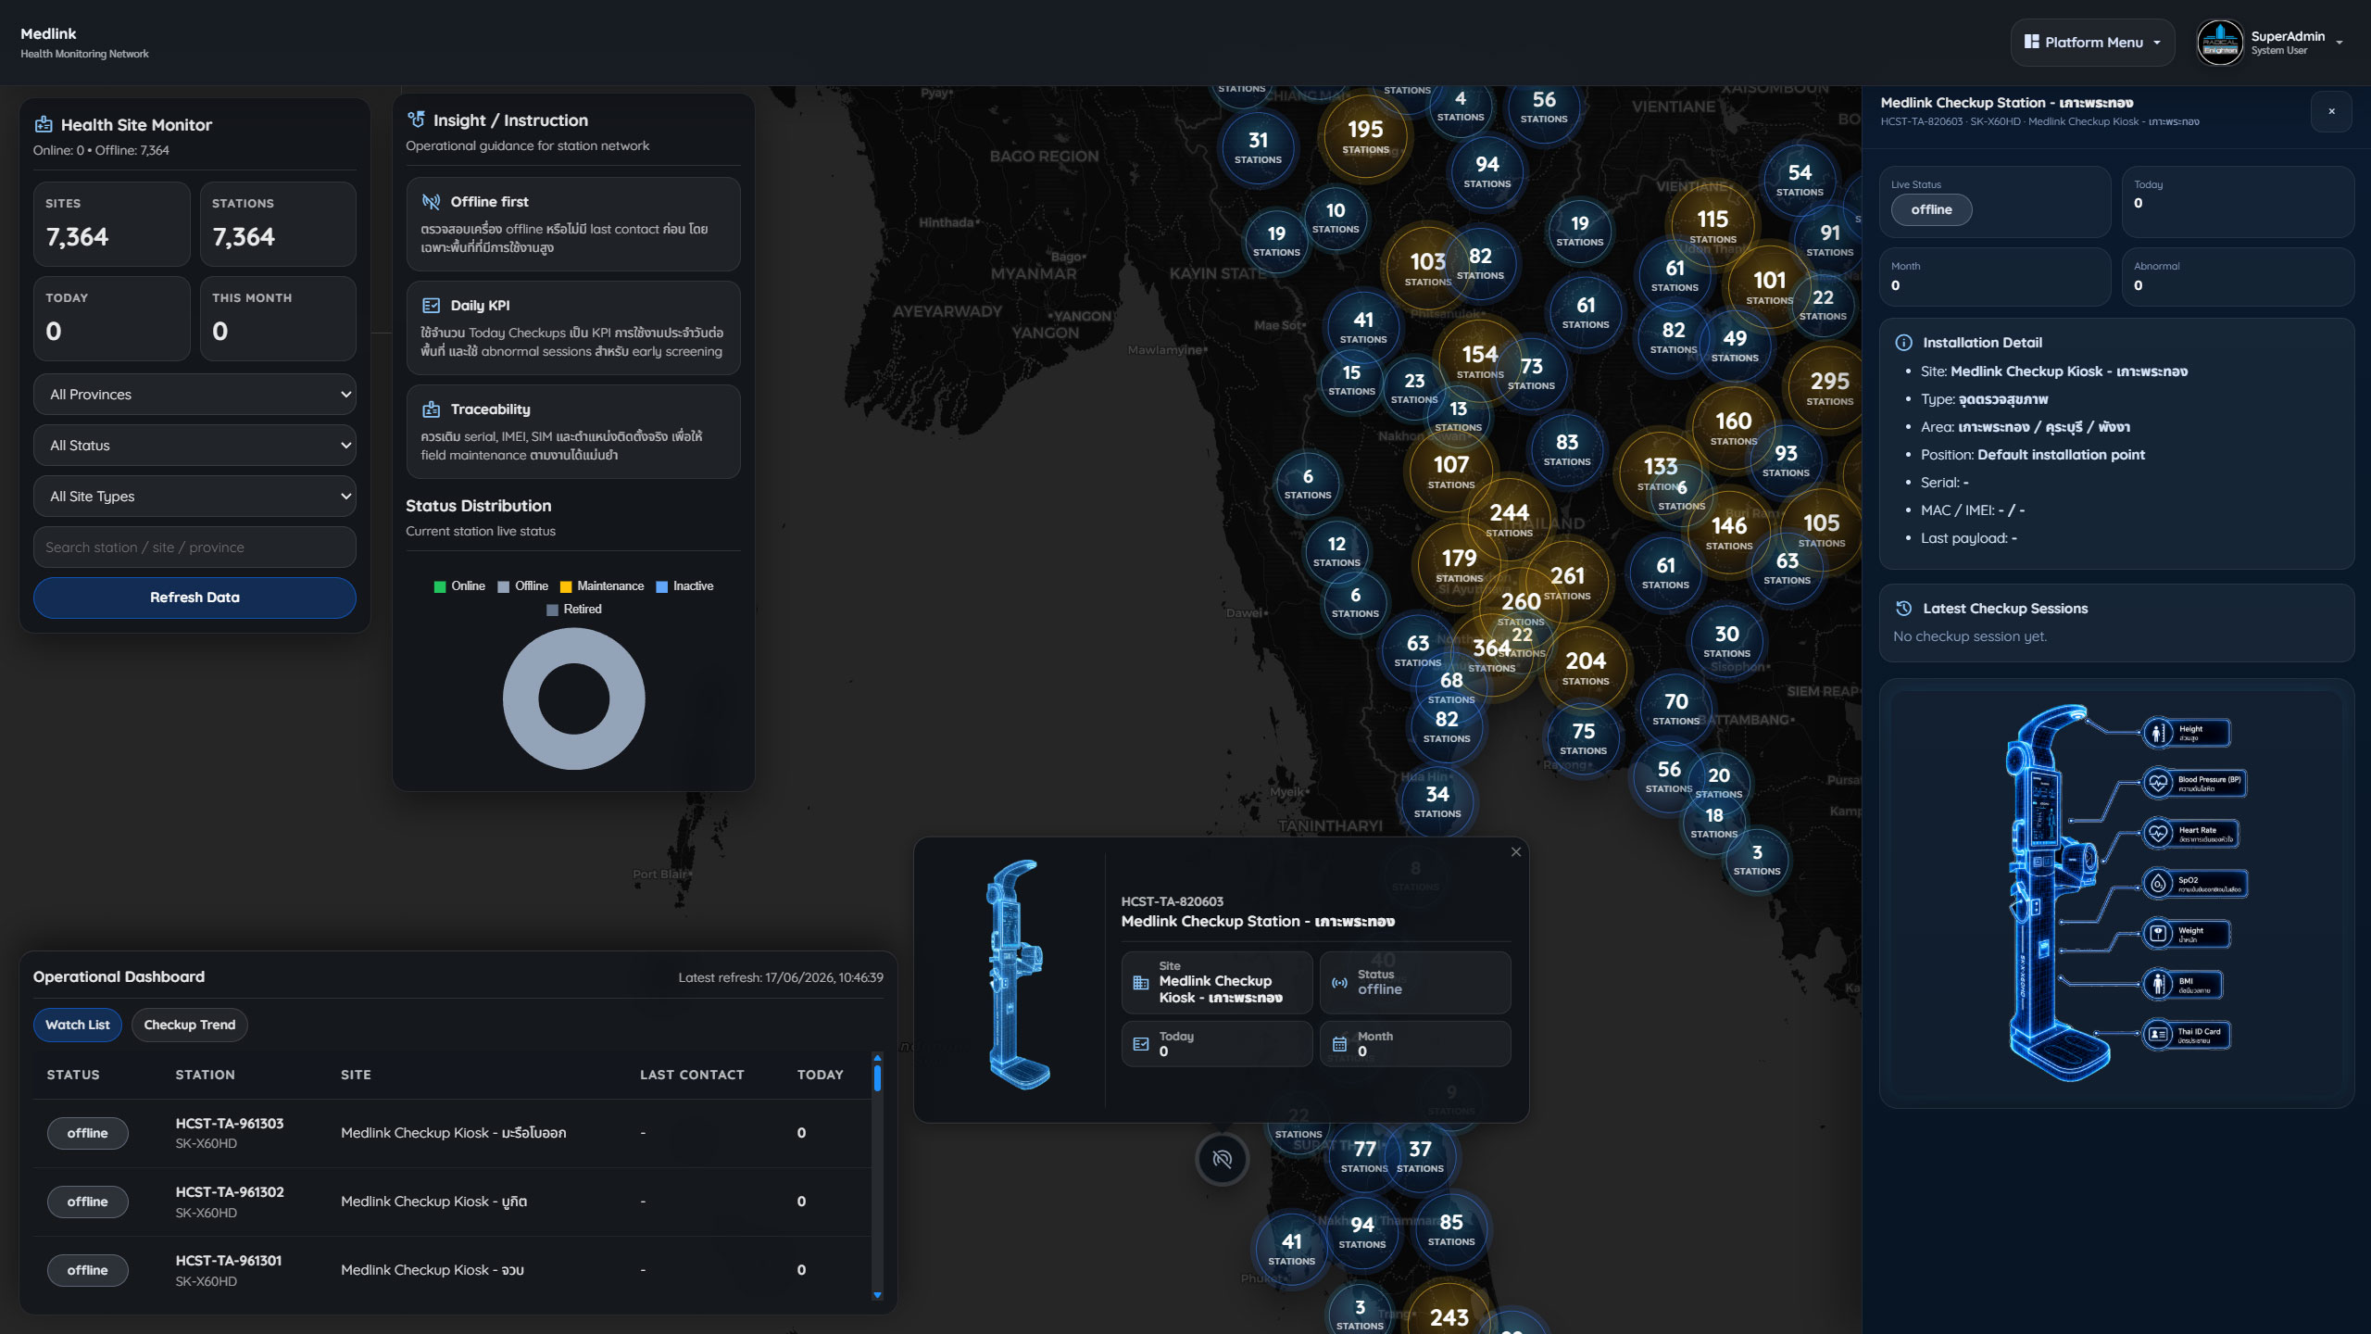Click the 195 stations map cluster
This screenshot has height=1334, width=2371.
[1365, 136]
